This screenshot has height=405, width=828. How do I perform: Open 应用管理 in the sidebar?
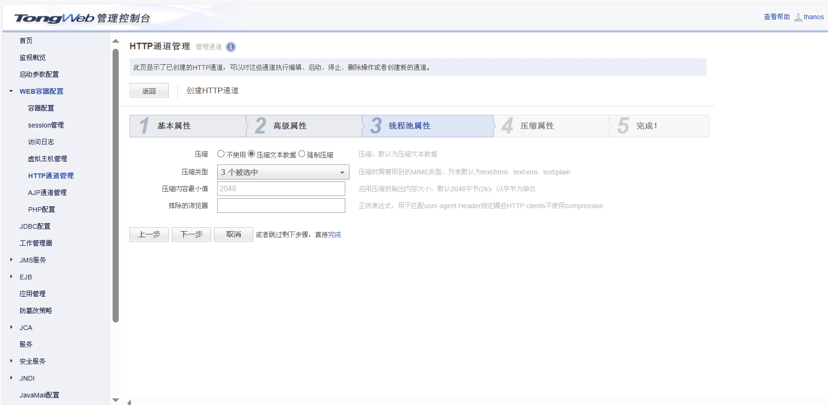pyautogui.click(x=32, y=294)
